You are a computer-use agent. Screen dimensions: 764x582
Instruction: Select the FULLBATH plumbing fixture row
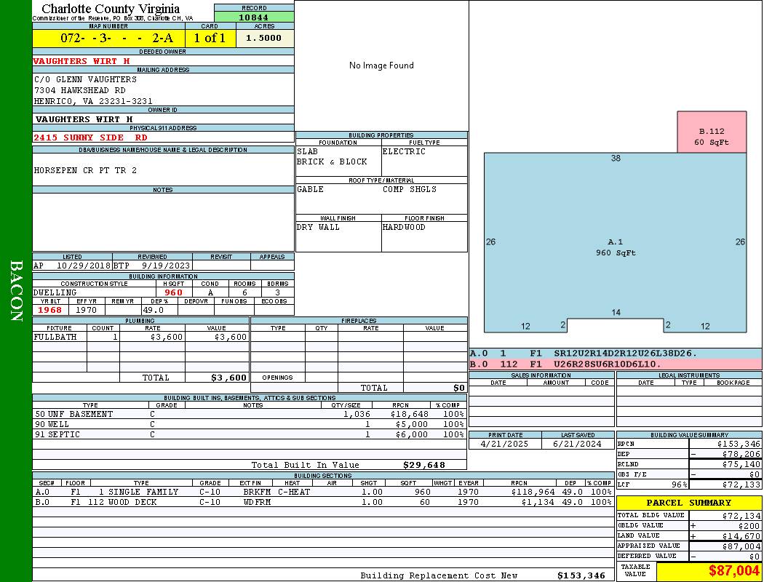[x=140, y=338]
